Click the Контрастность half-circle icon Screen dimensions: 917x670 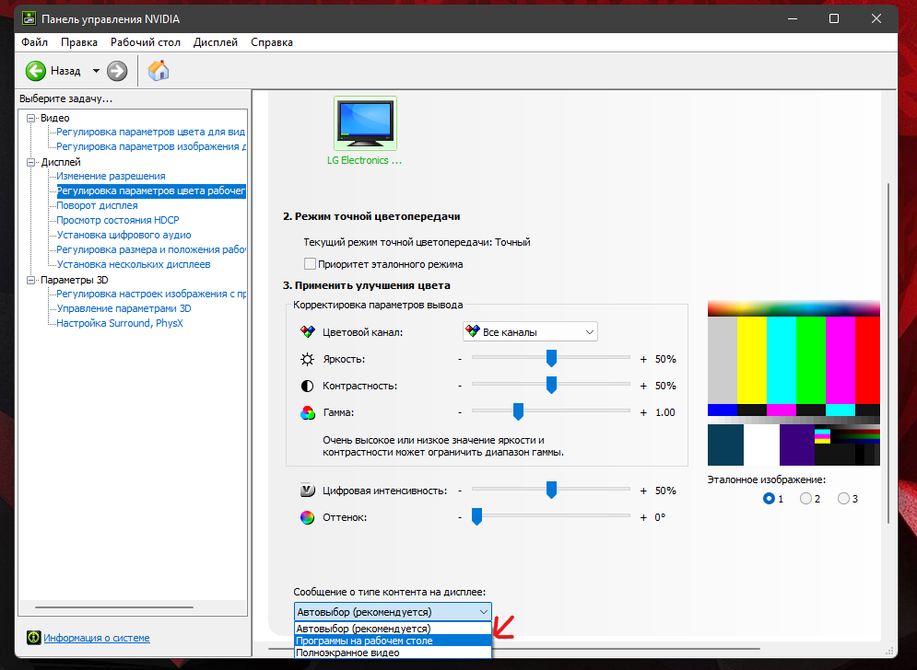click(307, 387)
